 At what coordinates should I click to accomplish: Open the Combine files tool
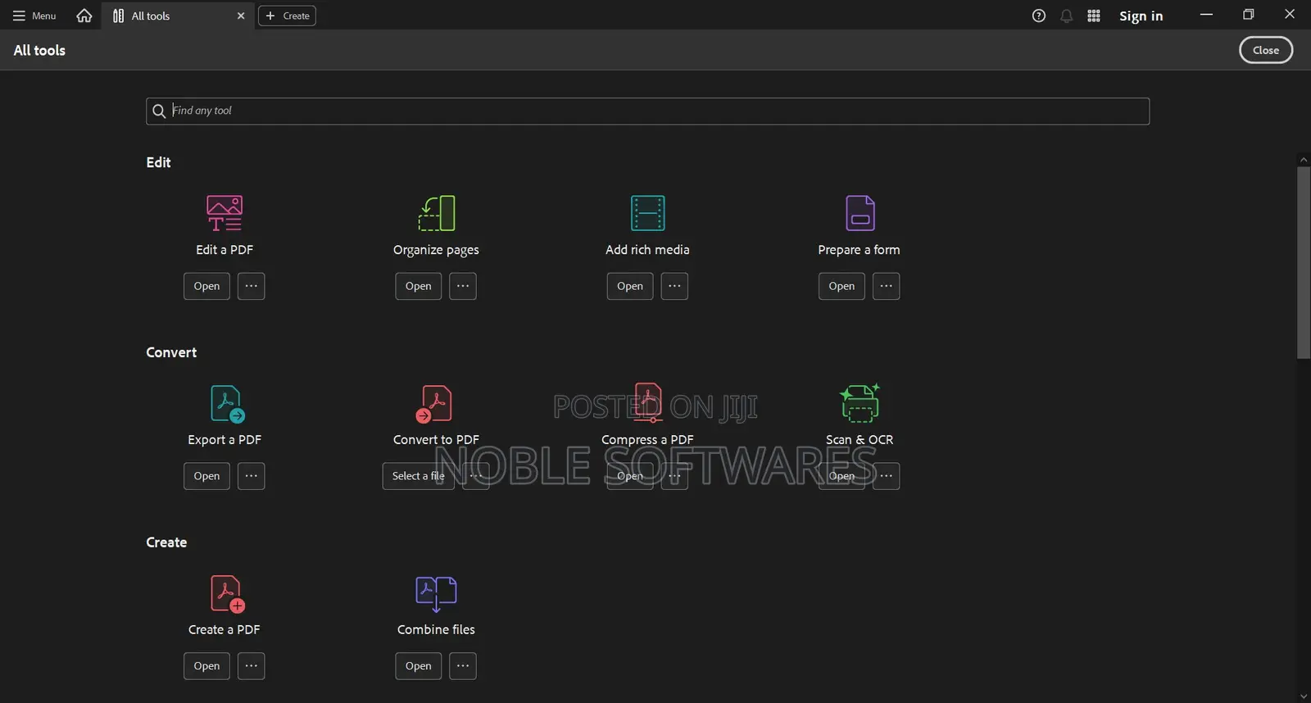(x=418, y=666)
